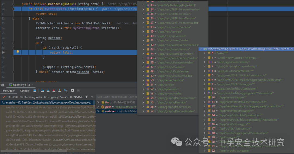Select the executeWithNewThreadName:91 stack frame
This screenshot has height=154, width=294.
point(48,121)
